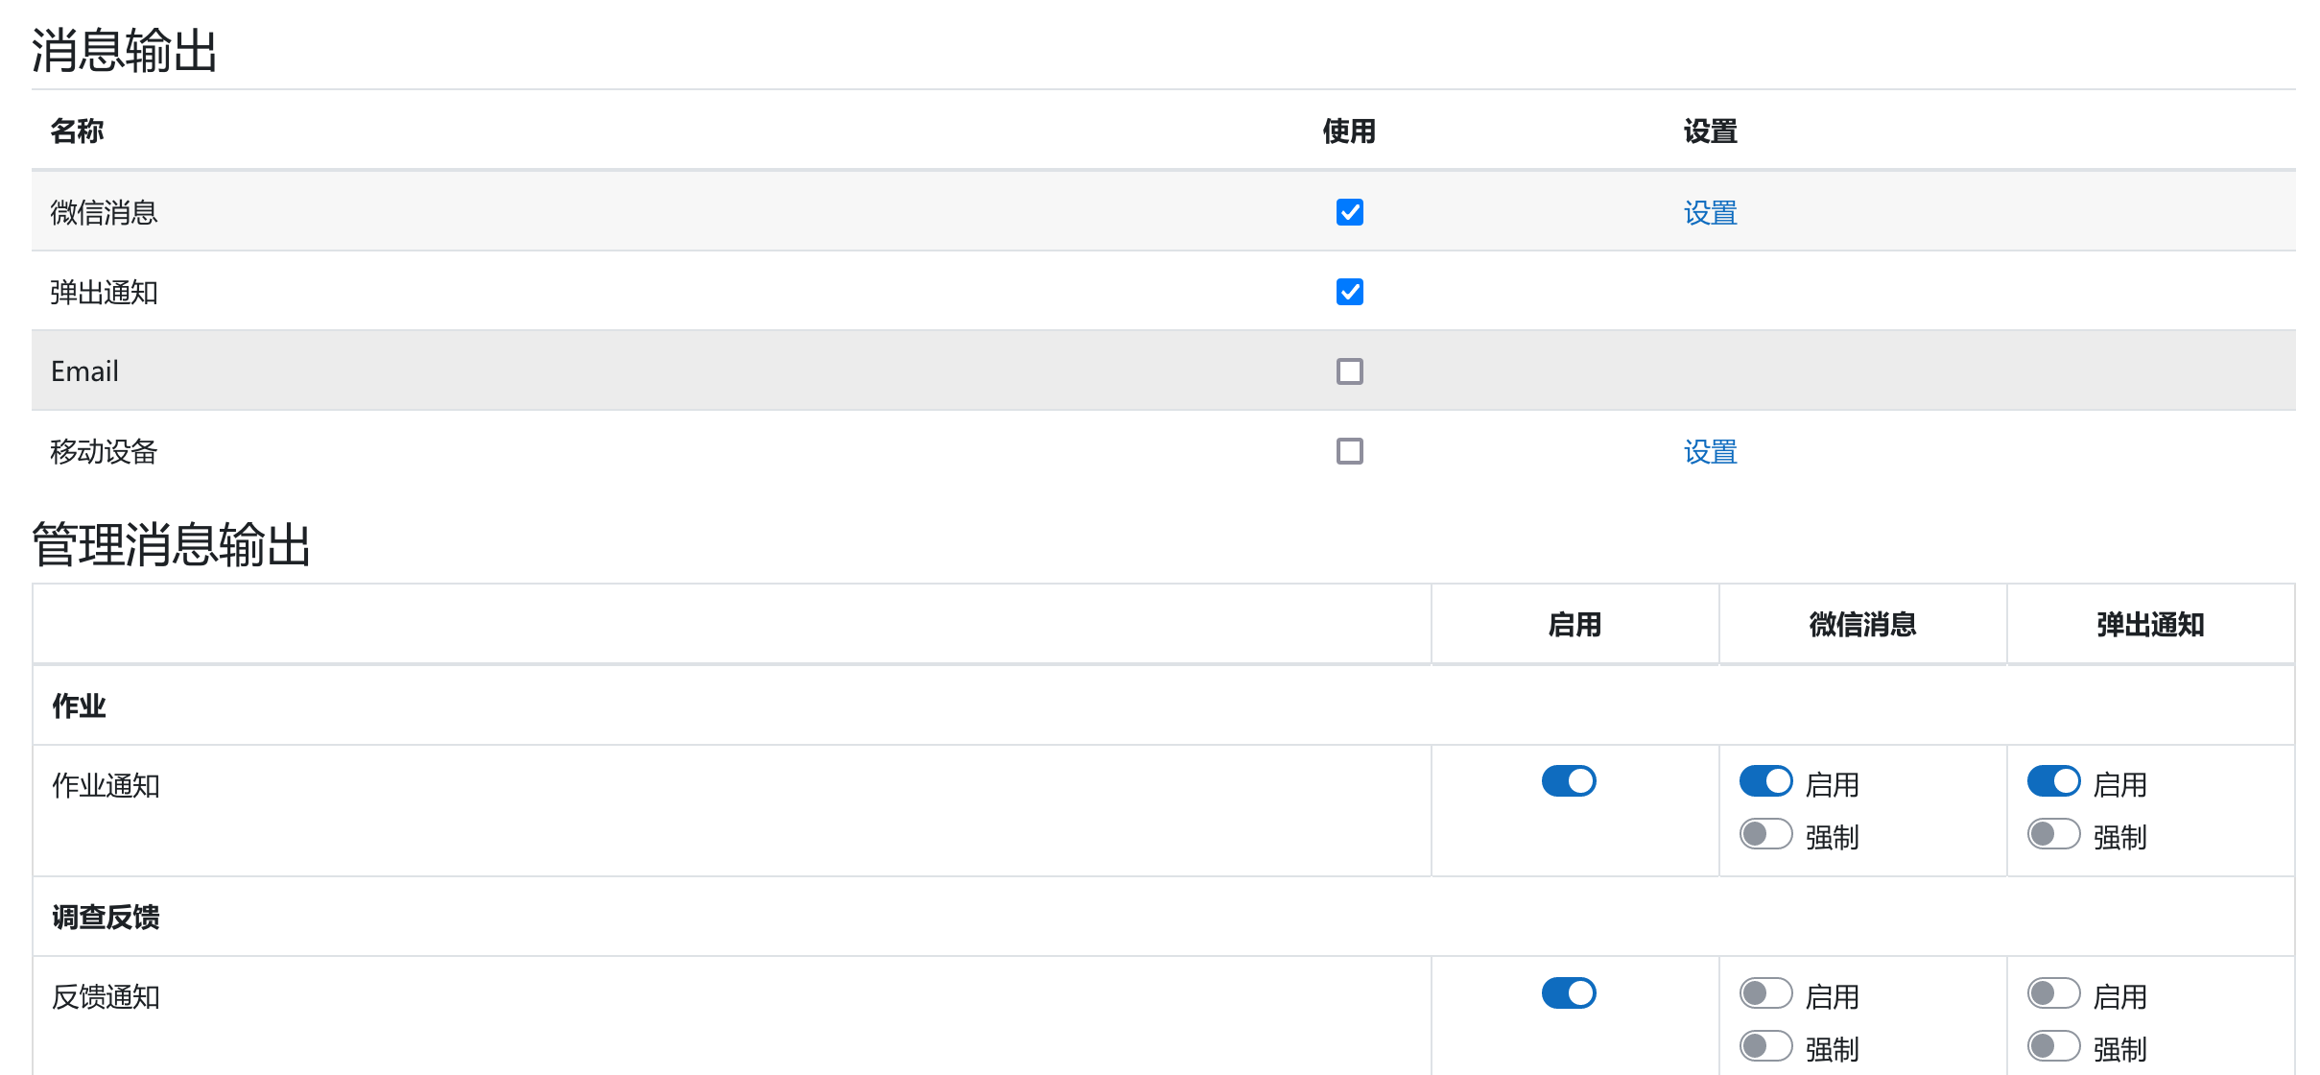Viewport: 2320px width, 1075px height.
Task: Turn on 作业通知 弹出通知 强制 switch
Action: tap(2053, 834)
